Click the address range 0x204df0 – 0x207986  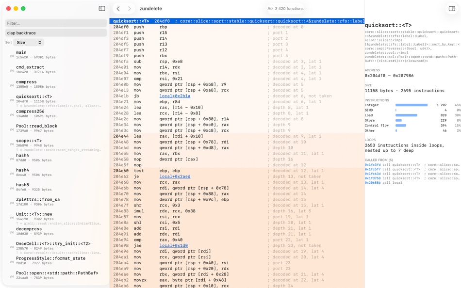tap(389, 76)
